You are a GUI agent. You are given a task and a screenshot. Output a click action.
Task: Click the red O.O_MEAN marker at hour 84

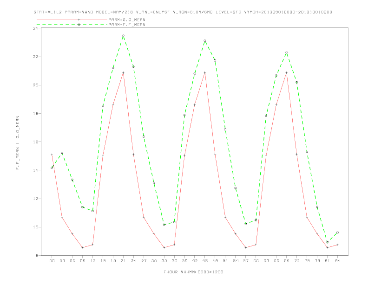(337, 245)
